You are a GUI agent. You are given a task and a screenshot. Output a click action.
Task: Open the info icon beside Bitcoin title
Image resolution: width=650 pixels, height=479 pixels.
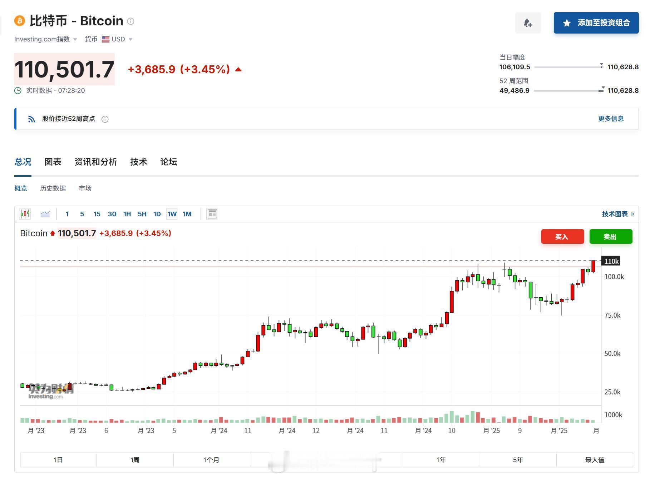131,21
